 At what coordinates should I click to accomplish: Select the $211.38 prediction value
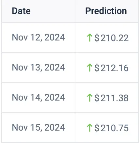(111, 98)
